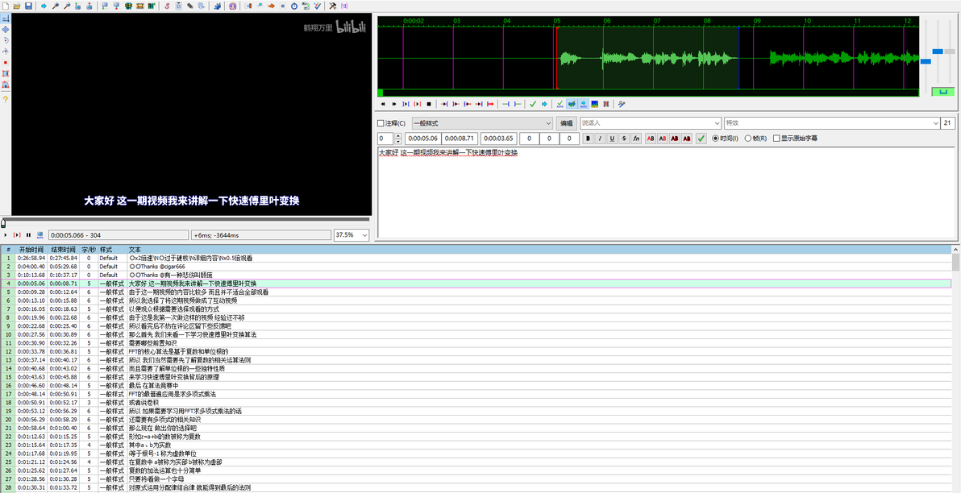Play from selection start to end (red arrow)
The height and width of the screenshot is (493, 961).
[x=490, y=104]
